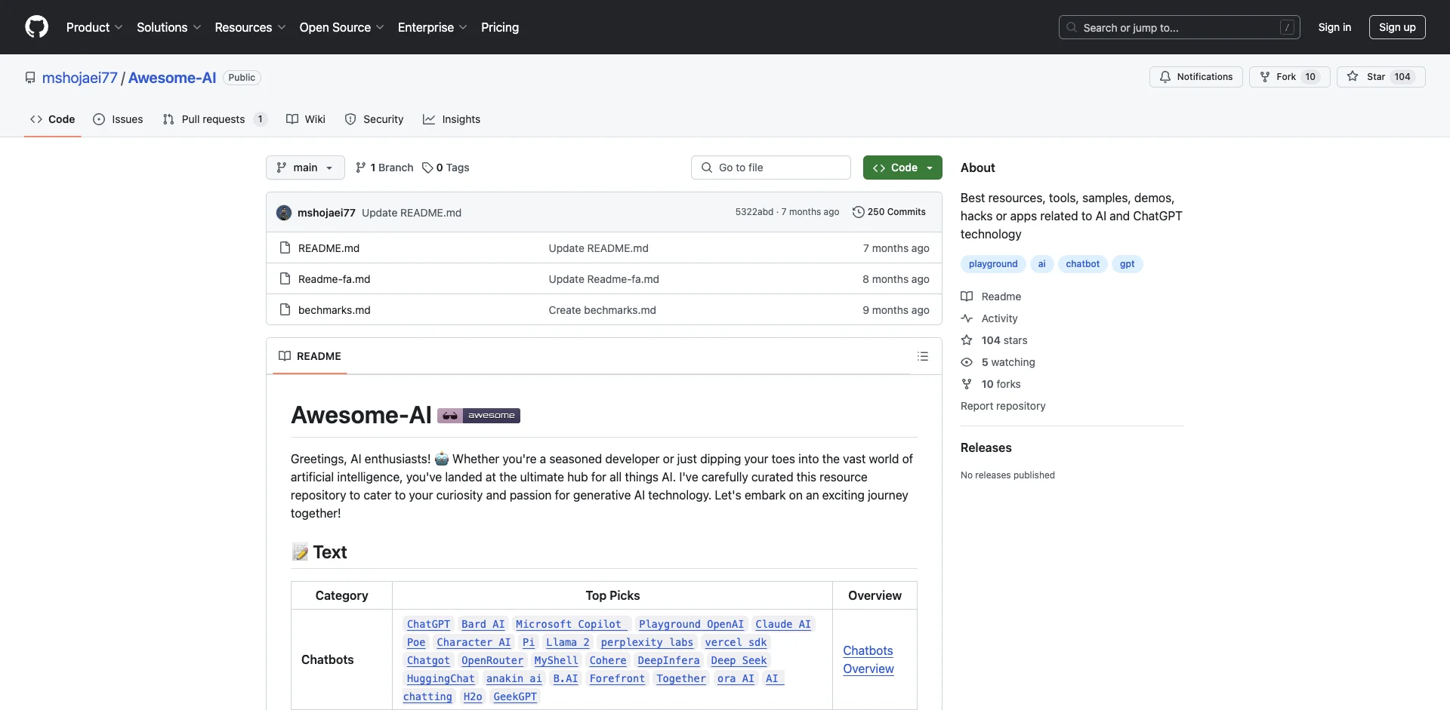The image size is (1450, 710).
Task: Click the eye icon next to 5 watching
Action: 967,361
